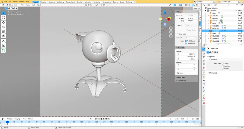Open Output properties tab icon

[x=204, y=57]
